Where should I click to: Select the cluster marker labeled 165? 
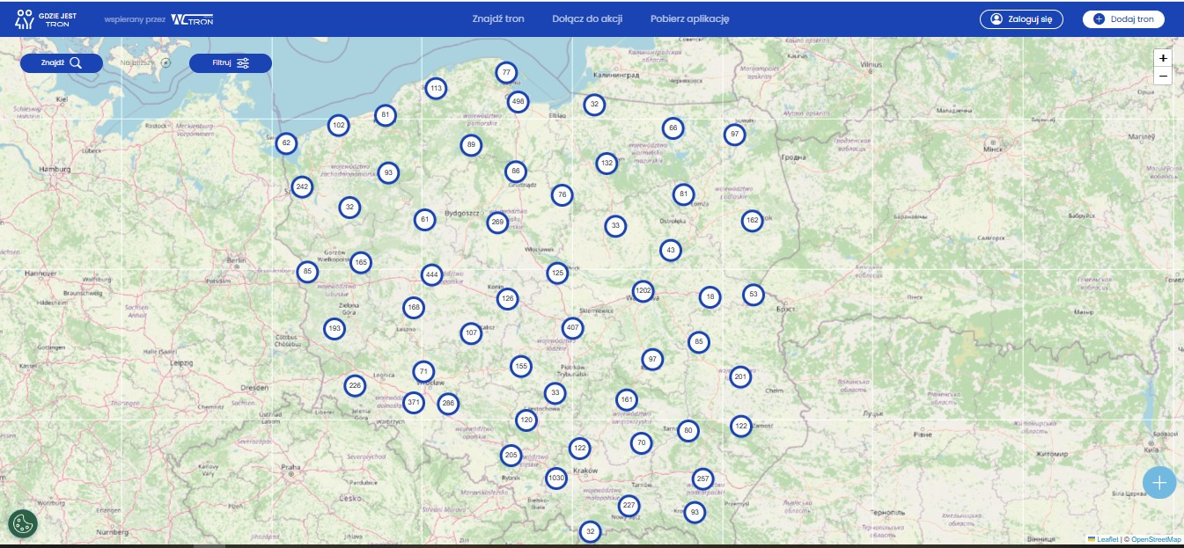pos(360,262)
